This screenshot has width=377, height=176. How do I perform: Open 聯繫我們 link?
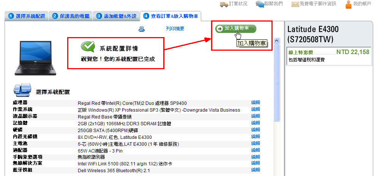pos(274,4)
